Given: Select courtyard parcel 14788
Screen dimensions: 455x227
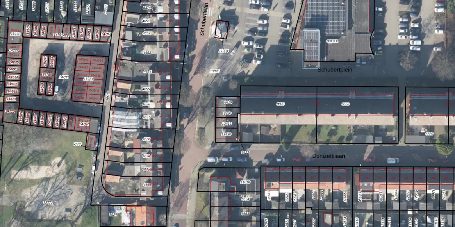Looking at the screenshot, I should click(64, 77).
